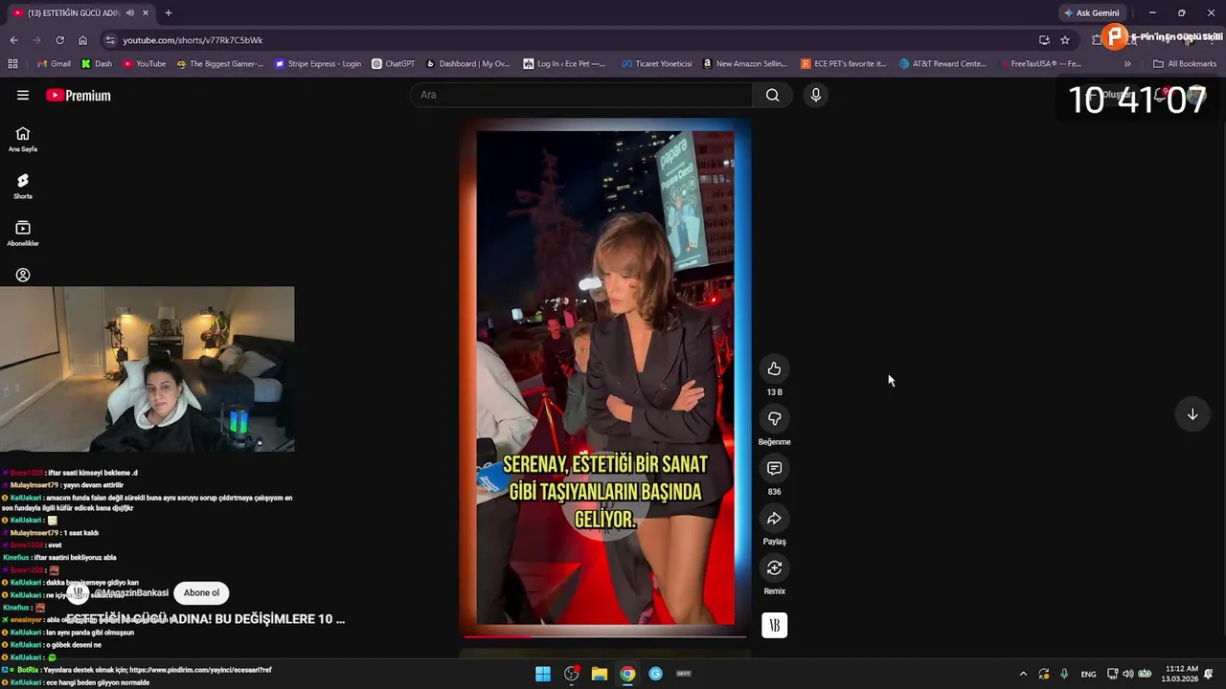Viewport: 1226px width, 689px height.
Task: Click the install/cast icon in address bar
Action: point(1044,40)
